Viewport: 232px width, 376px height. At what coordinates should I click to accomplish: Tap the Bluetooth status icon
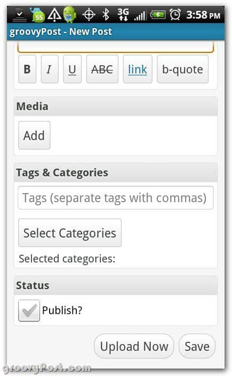point(106,14)
